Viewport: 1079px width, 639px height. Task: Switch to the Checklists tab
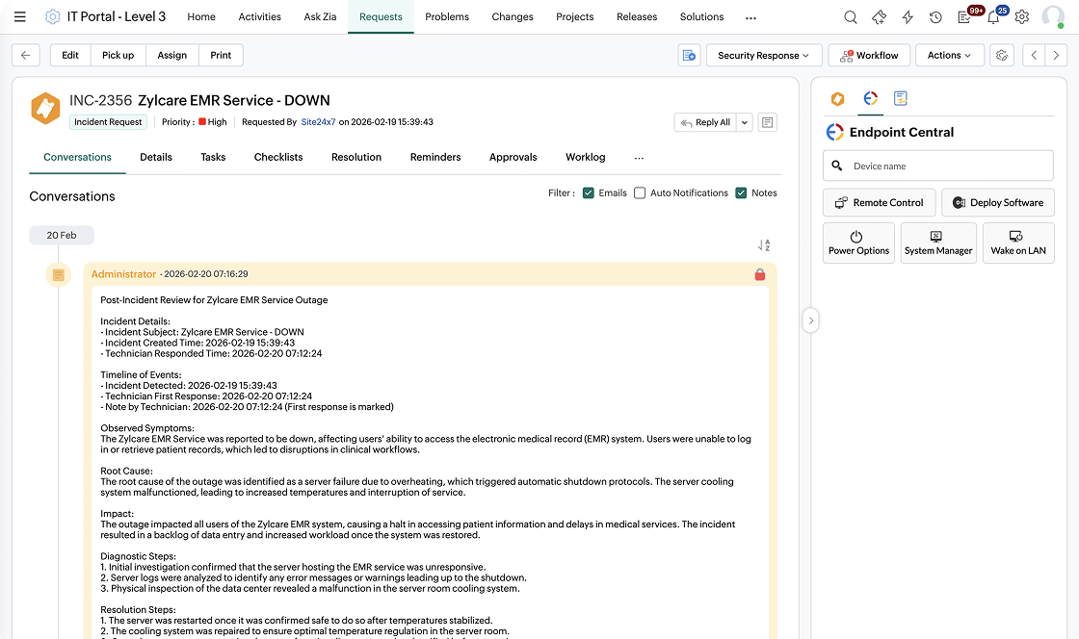pos(278,158)
